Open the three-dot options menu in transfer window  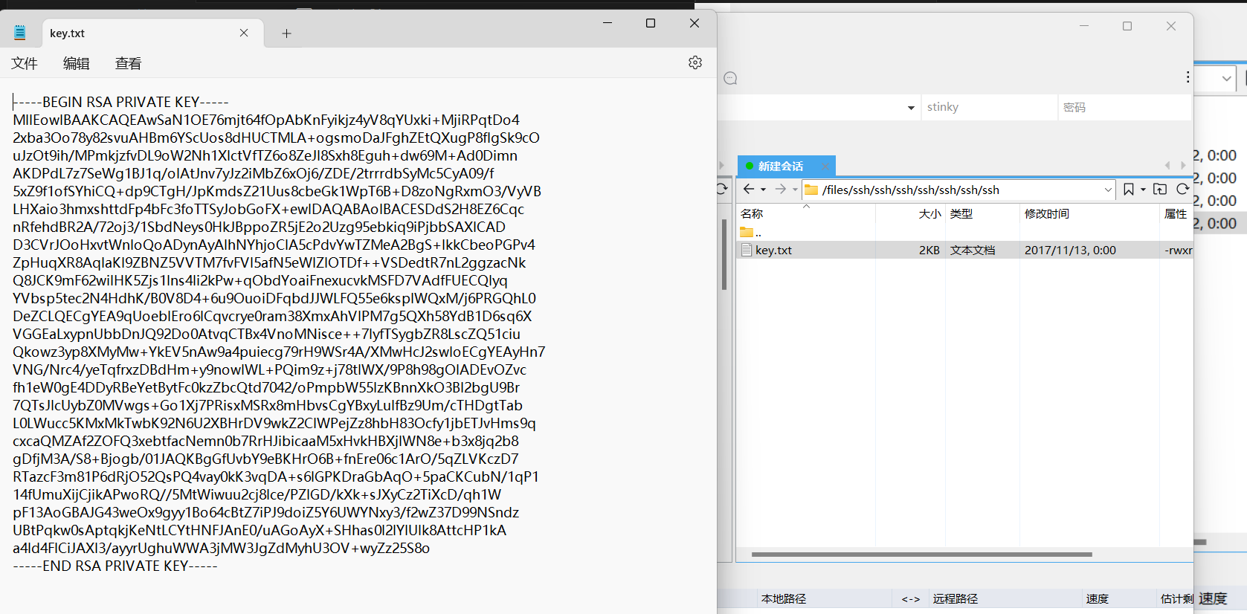pos(1188,77)
